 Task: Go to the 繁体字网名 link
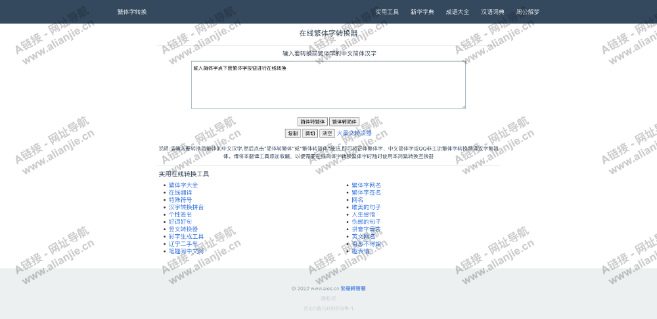click(x=366, y=185)
